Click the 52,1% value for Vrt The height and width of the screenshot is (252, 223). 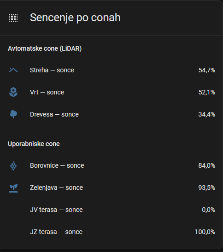point(206,93)
